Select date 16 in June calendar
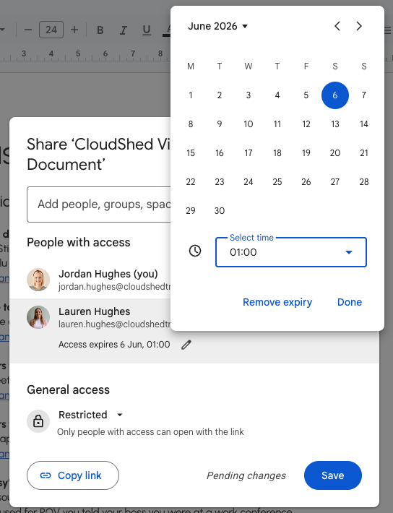This screenshot has width=393, height=513. (x=220, y=152)
